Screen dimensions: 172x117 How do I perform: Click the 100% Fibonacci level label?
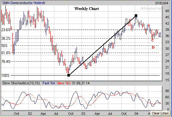[x=5, y=76]
